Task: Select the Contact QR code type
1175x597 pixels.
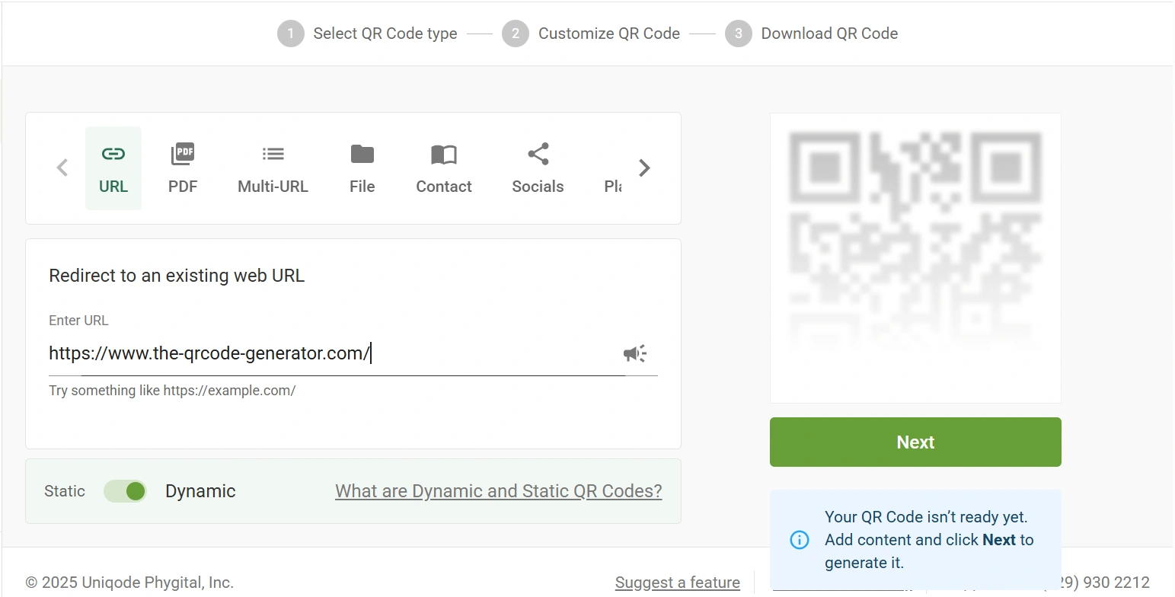Action: click(x=444, y=168)
